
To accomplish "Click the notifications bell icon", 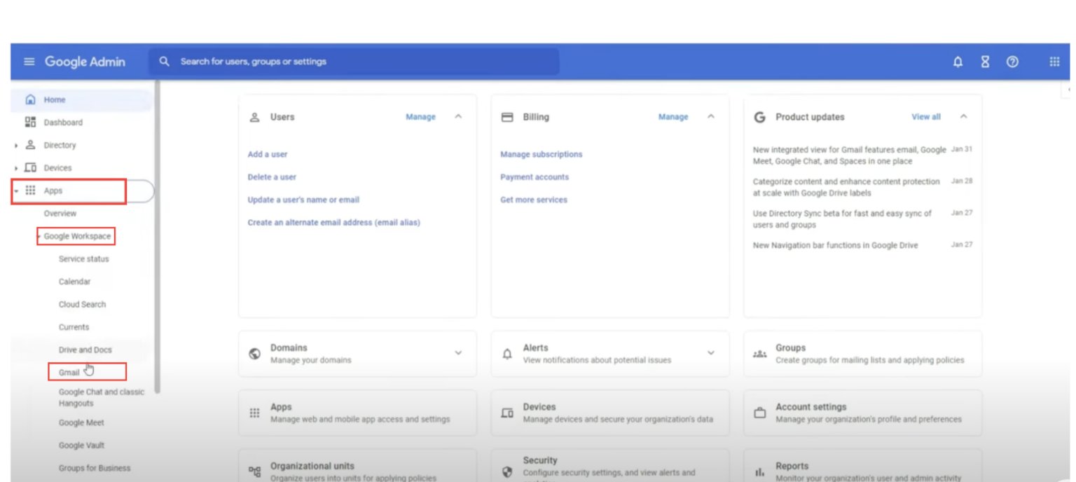I will 957,62.
